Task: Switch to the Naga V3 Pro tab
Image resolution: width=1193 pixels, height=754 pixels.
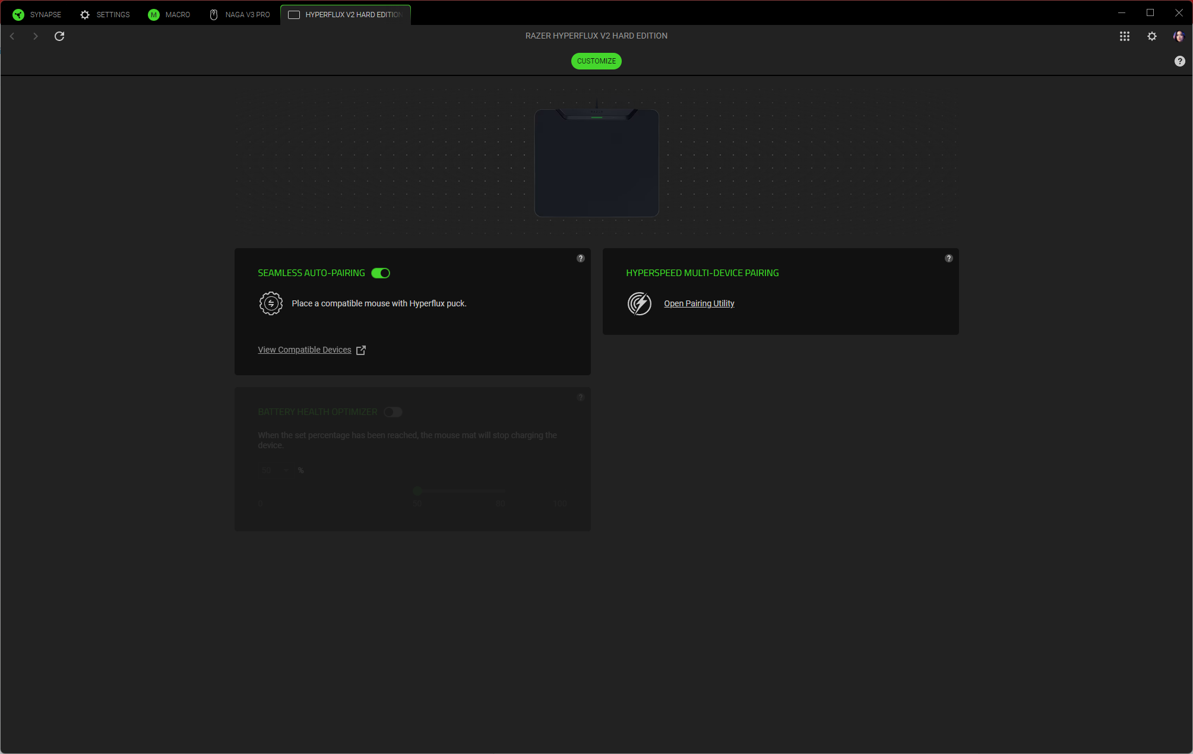Action: (x=240, y=14)
